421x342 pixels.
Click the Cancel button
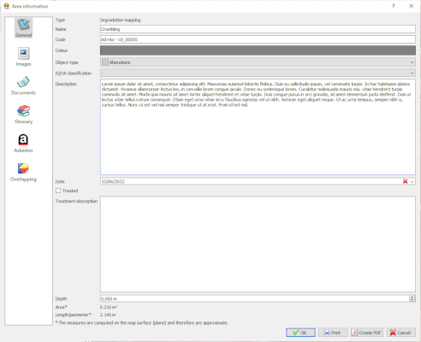(400, 333)
